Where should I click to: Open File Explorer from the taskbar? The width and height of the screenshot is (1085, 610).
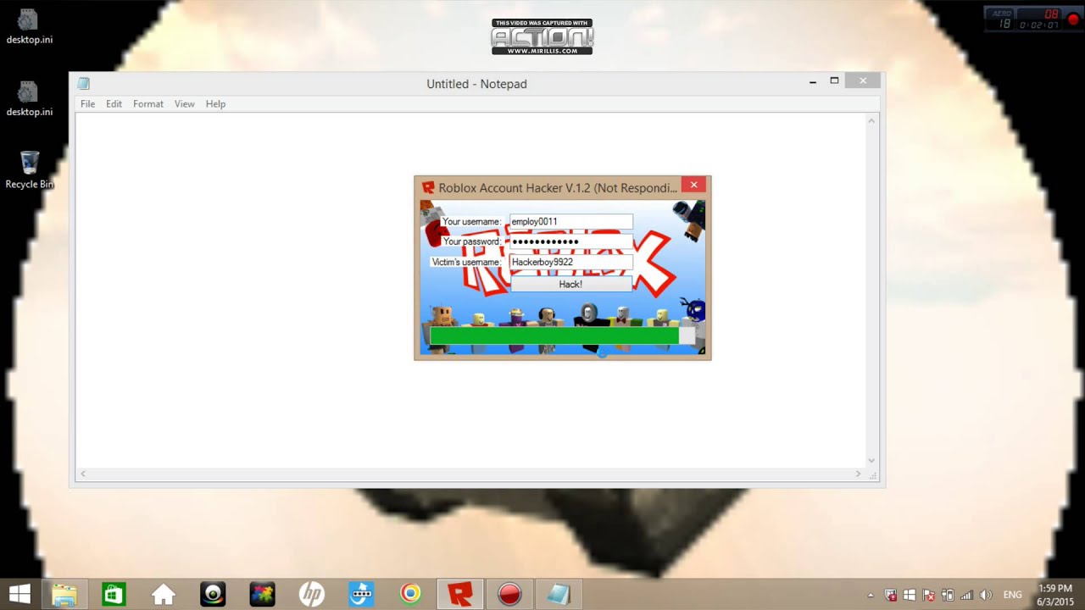click(64, 594)
